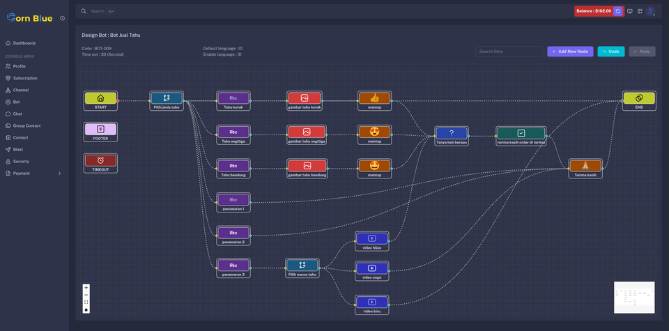The image size is (669, 331).
Task: Click the 'video hijau' video node
Action: coord(371,238)
